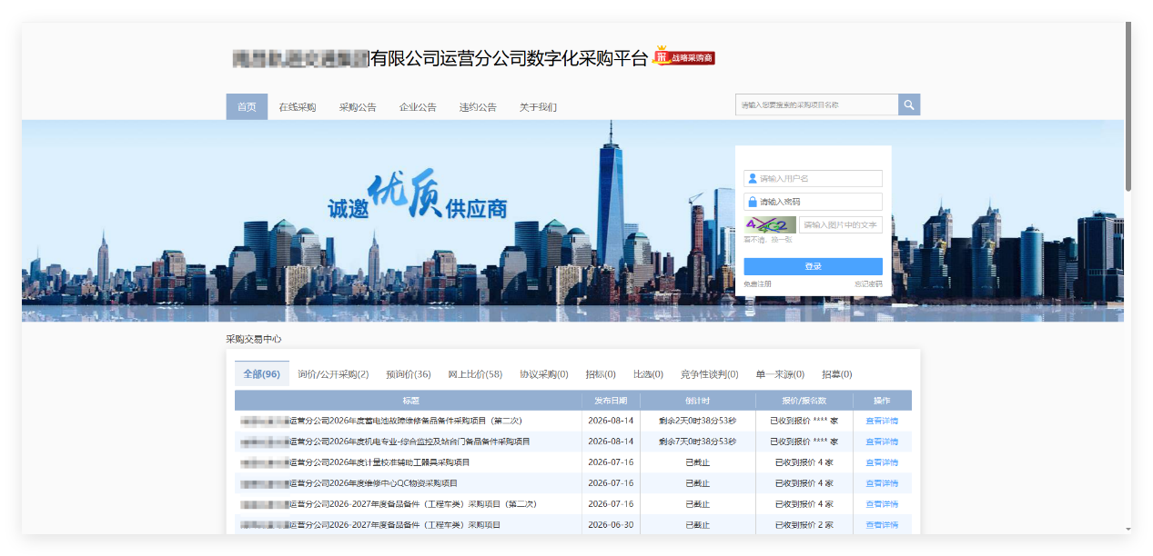Click the 忘记密码 link

(868, 284)
